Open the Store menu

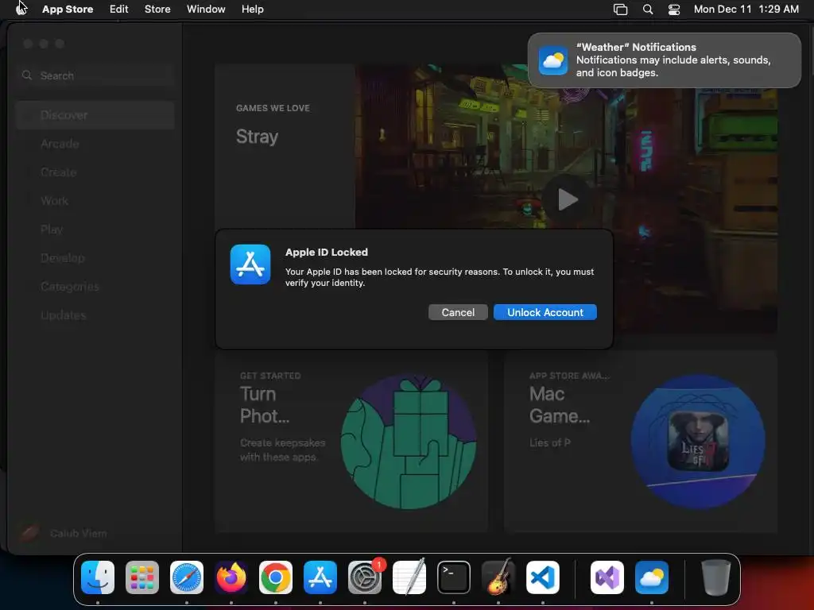click(157, 9)
